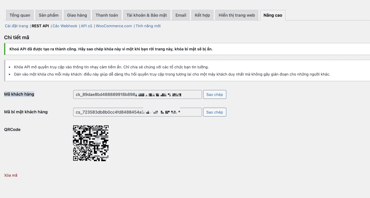
Task: Click the 'Khóa API mở quyền truy cập' note
Action: [112, 67]
